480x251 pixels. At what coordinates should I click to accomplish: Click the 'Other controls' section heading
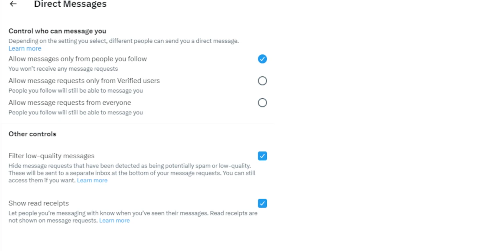(32, 134)
